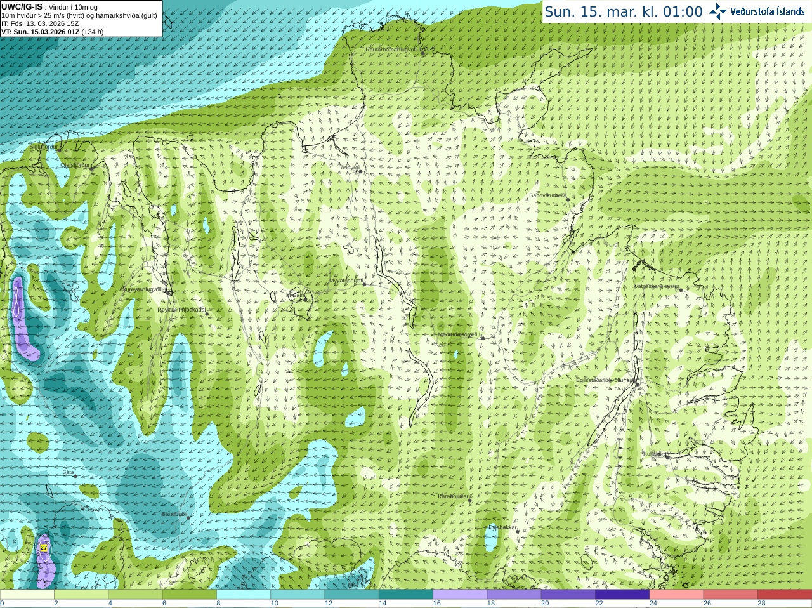Select the Sun. 15. mar. kl. 01:00 title
The height and width of the screenshot is (608, 812).
[x=624, y=11]
